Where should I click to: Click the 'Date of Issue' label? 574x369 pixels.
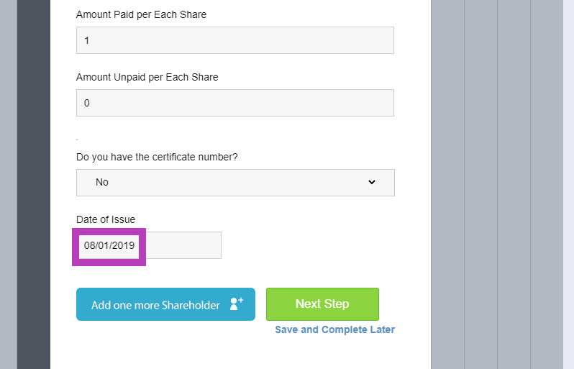click(x=106, y=219)
